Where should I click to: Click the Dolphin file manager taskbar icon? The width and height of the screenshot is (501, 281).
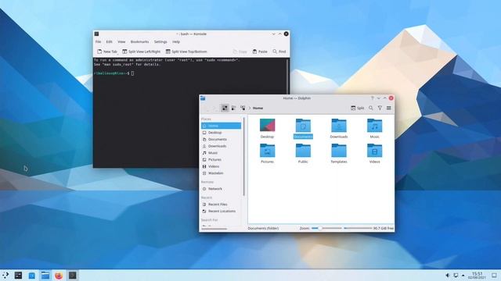tap(45, 276)
